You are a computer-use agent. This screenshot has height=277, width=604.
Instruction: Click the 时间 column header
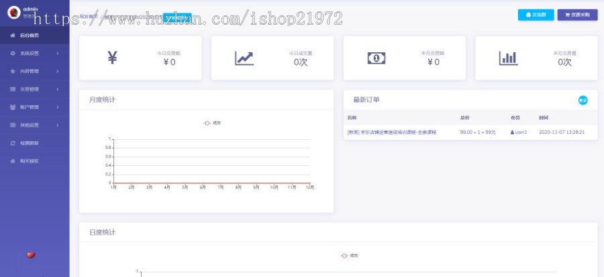pos(544,118)
